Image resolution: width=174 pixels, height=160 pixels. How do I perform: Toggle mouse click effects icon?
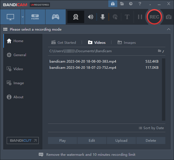click(x=115, y=17)
